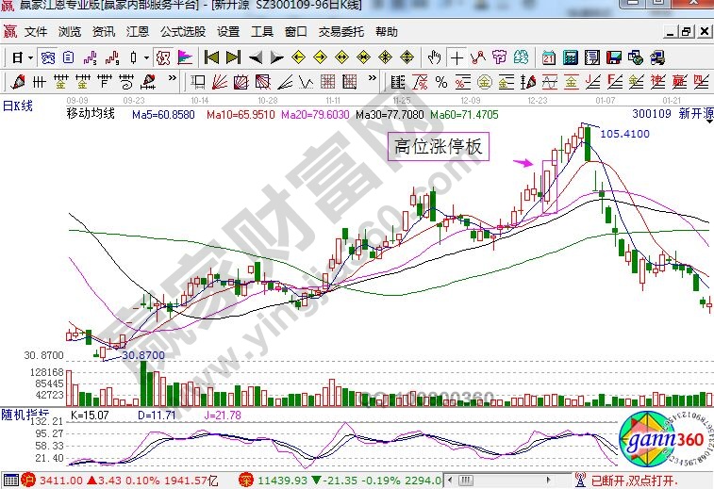Click the jump-to-first-bar arrow icon

212,57
